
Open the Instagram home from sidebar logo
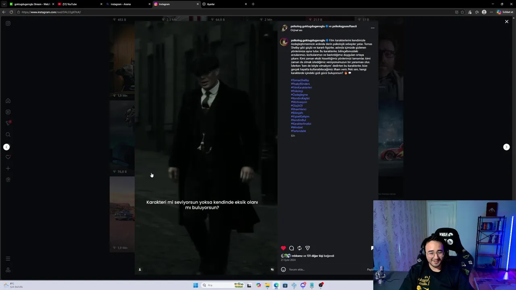click(x=8, y=23)
